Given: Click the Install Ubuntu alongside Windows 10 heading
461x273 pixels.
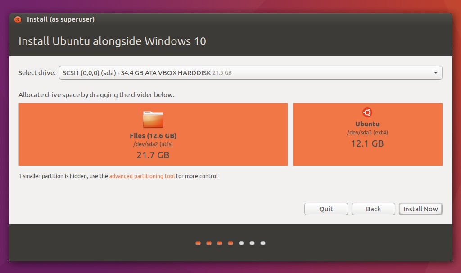Looking at the screenshot, I should pos(112,41).
